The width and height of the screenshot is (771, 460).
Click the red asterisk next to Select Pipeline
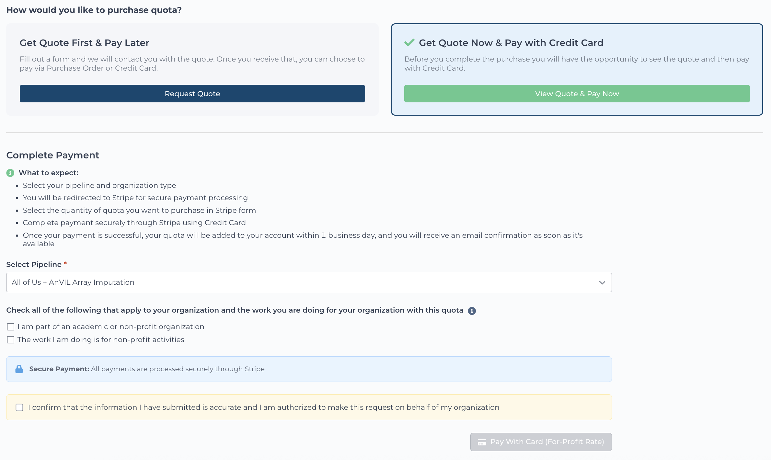[x=65, y=264]
